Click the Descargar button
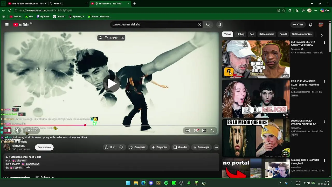Image resolution: width=332 pixels, height=187 pixels. click(x=201, y=147)
